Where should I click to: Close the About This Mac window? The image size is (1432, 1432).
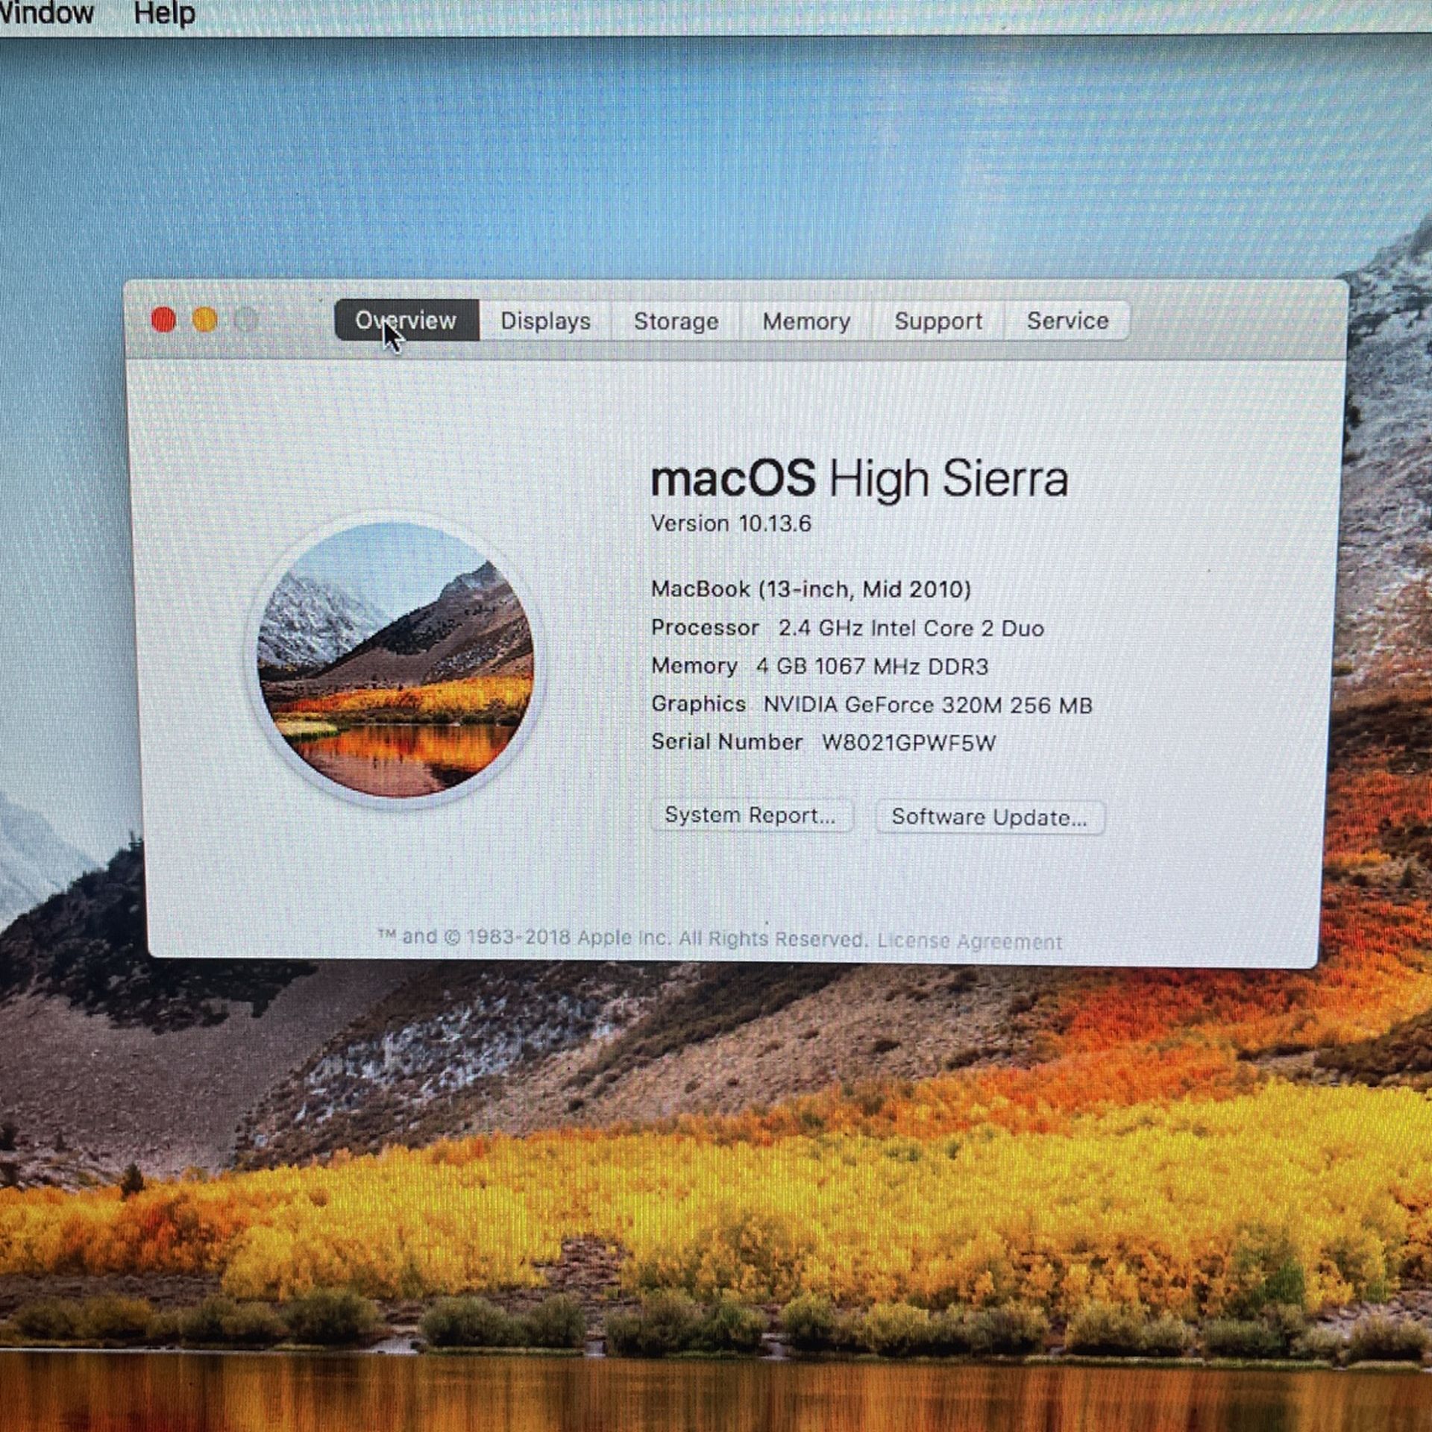point(163,320)
